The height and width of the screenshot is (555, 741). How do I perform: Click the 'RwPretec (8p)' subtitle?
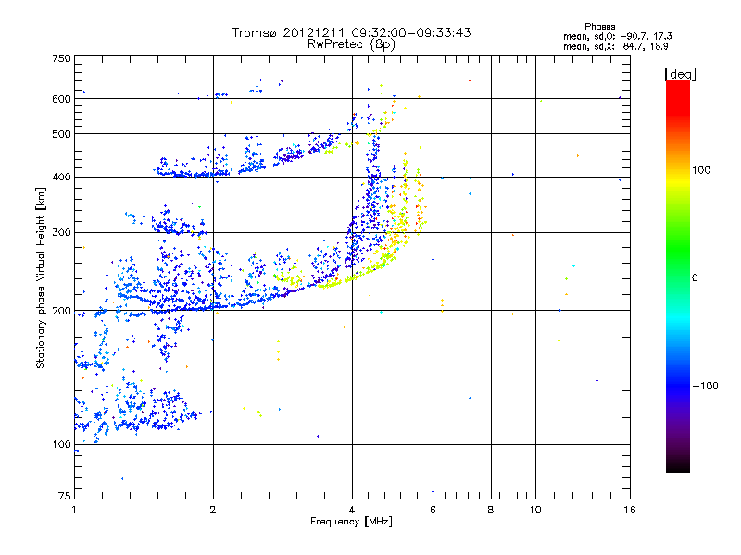[351, 44]
